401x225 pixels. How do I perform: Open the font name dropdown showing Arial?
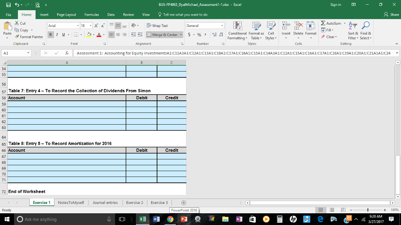78,26
